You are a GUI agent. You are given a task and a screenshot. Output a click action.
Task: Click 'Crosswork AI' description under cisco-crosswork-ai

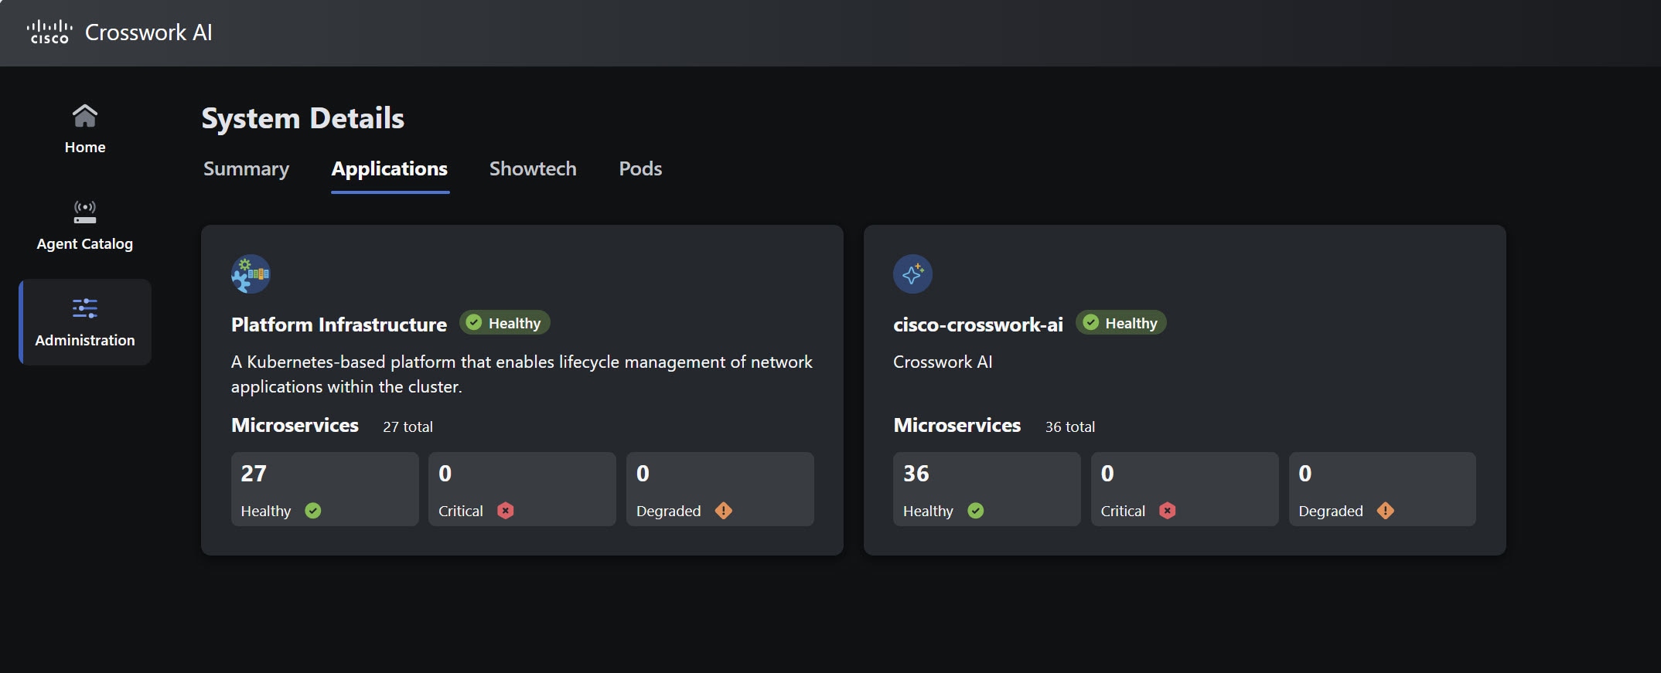click(x=943, y=362)
